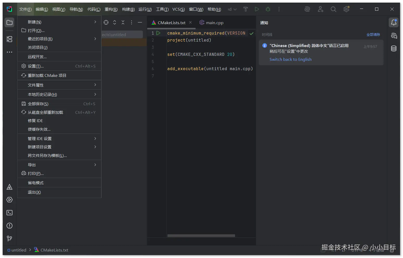
Task: Click the Switch back to English link
Action: [x=290, y=59]
